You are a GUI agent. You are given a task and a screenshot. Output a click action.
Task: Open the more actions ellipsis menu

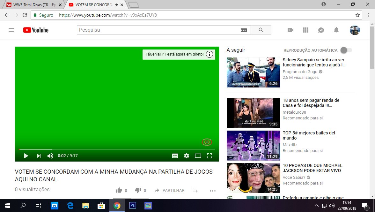[213, 191]
